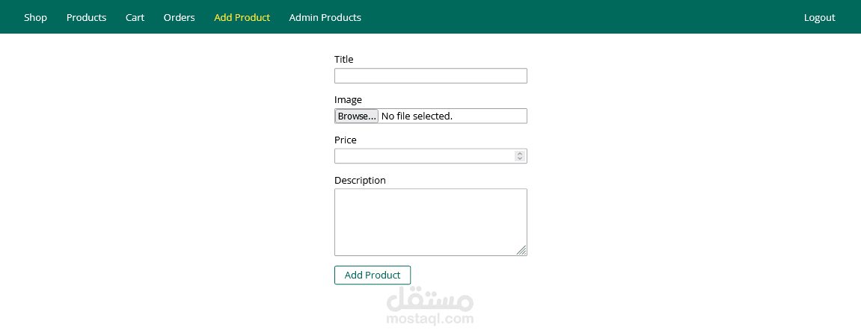Open the Shop page in navbar
The image size is (861, 333).
pyautogui.click(x=35, y=17)
